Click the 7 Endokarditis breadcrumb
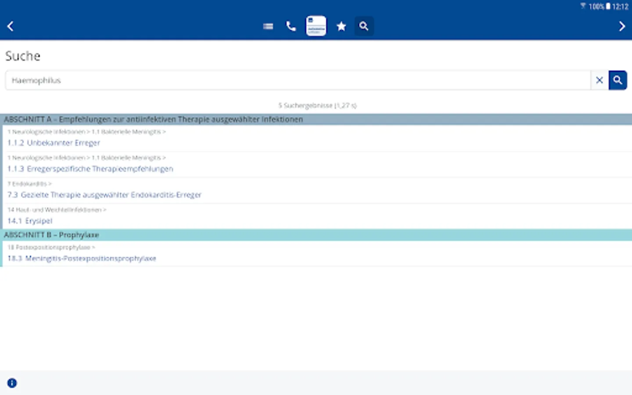Image resolution: width=632 pixels, height=395 pixels. 29,184
